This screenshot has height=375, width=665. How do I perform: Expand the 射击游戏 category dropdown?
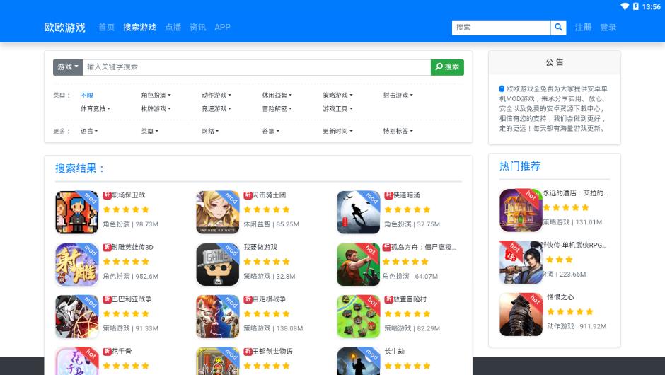(x=398, y=96)
